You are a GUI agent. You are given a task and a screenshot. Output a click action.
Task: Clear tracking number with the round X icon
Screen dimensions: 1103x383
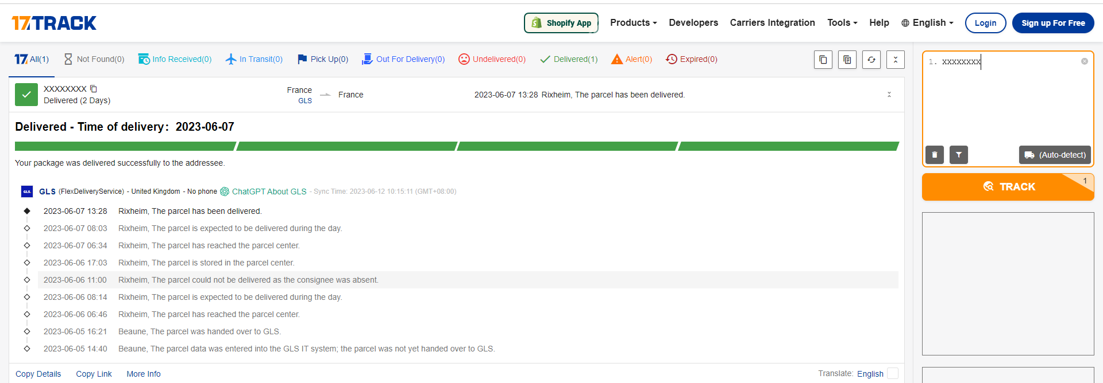coord(1084,61)
